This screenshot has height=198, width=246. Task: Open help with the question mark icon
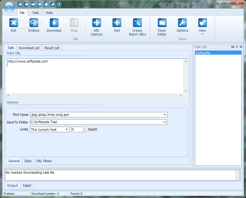pos(59,4)
